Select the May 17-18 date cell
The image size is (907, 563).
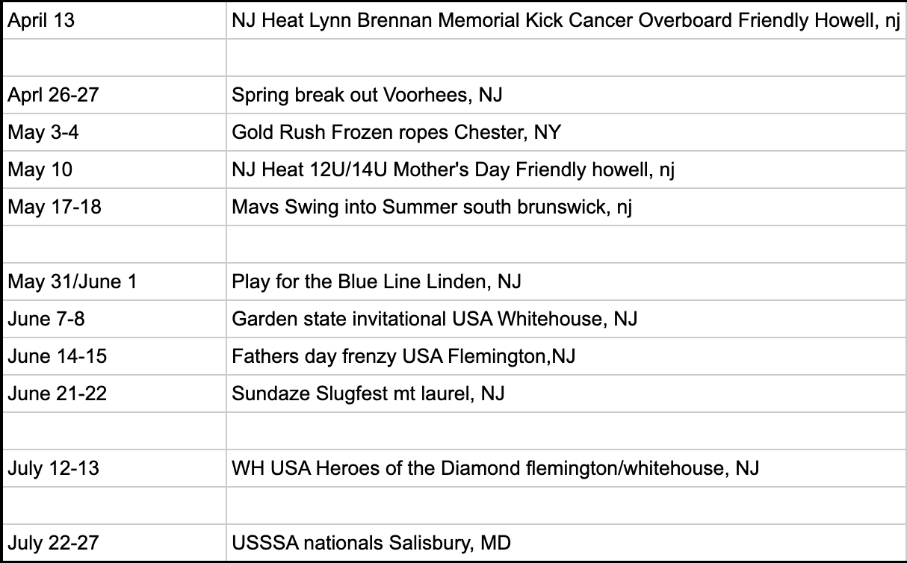114,207
